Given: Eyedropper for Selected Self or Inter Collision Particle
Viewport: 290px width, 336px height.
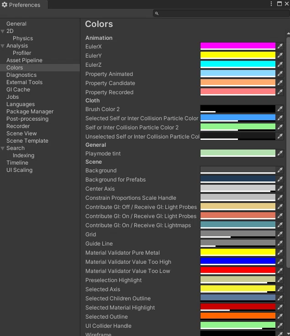Looking at the screenshot, I should 280,118.
